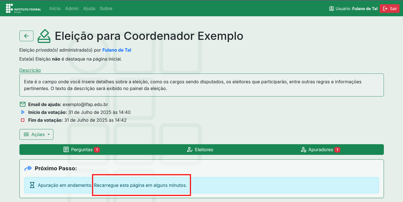
Task: Click the election description text box
Action: click(x=201, y=85)
